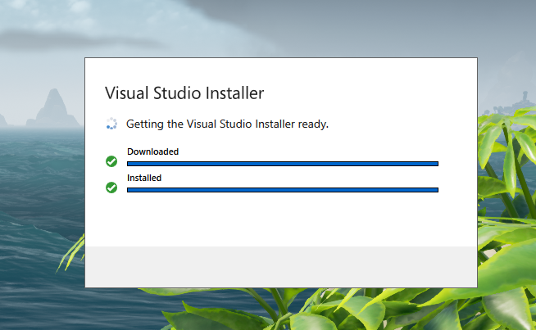Click the loading spinner icon

pos(111,124)
